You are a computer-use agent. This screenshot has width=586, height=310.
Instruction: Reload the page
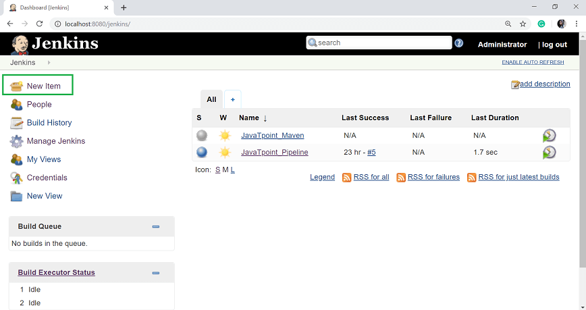39,24
